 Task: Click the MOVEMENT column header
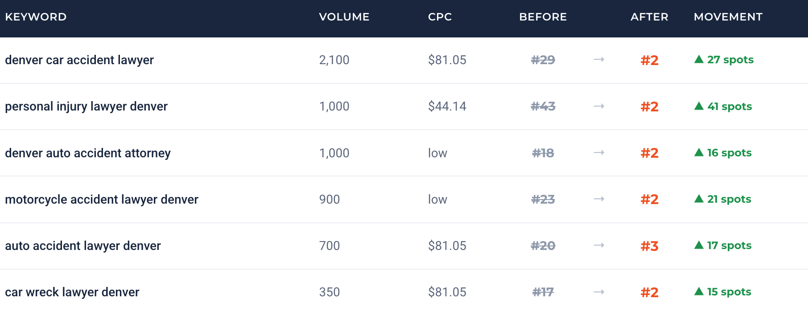(x=728, y=17)
